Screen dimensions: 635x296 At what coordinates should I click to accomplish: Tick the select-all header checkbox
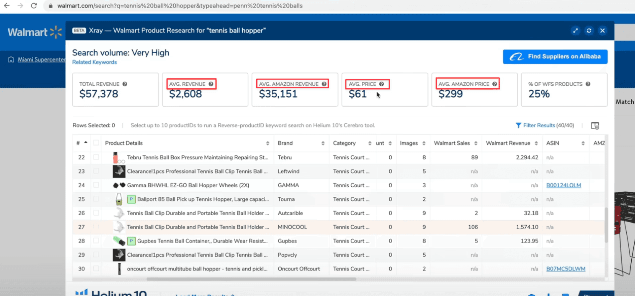pos(96,143)
